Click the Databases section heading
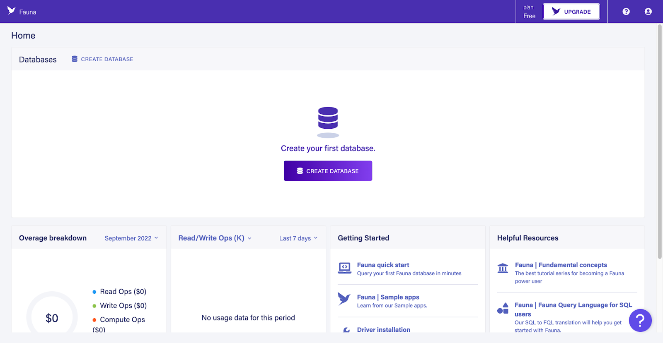Screen dimensions: 663x343 pos(38,60)
